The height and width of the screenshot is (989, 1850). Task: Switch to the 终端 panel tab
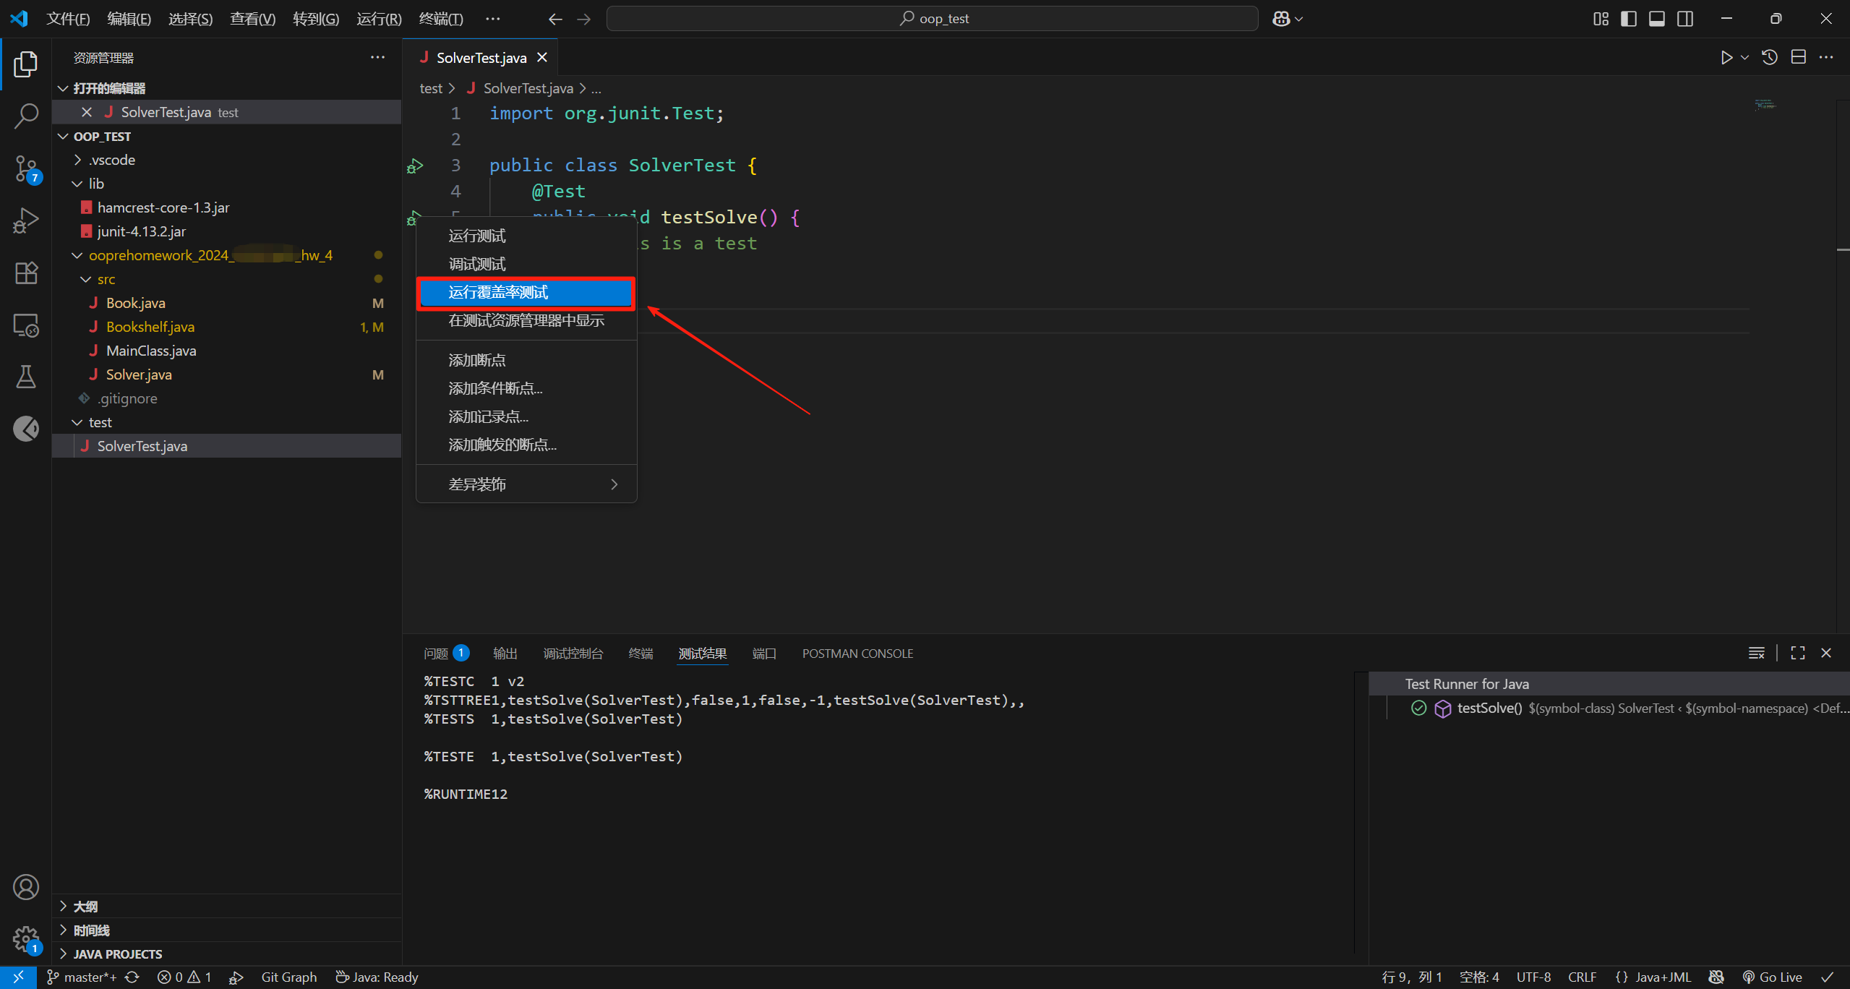(641, 654)
